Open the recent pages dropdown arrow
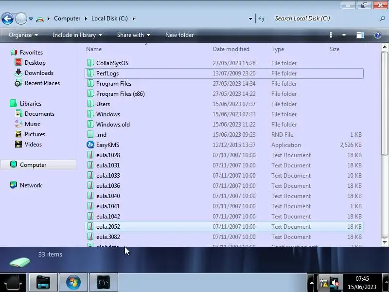This screenshot has width=389, height=292. [x=31, y=19]
